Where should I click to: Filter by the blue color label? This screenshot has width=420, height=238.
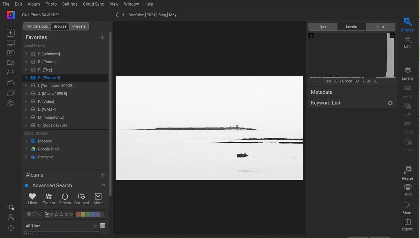pyautogui.click(x=93, y=215)
